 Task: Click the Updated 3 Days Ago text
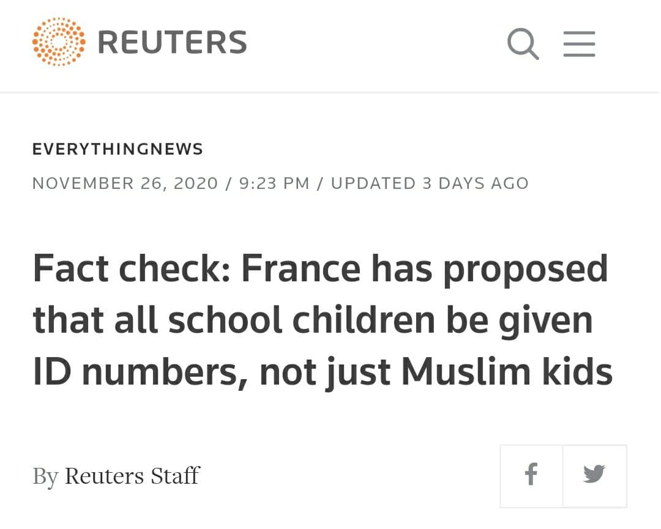click(430, 183)
